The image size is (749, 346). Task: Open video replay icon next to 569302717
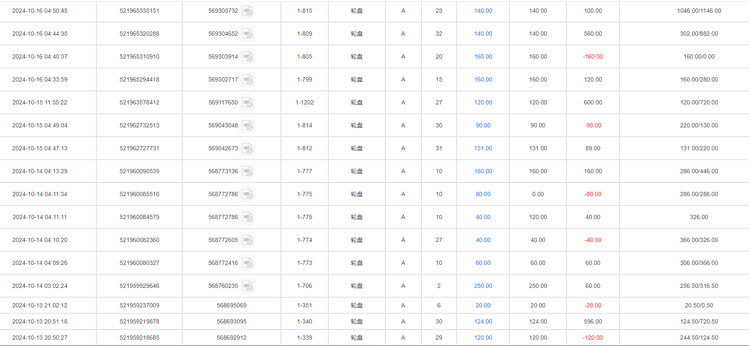coord(247,80)
